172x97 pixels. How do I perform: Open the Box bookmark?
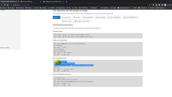coord(69,8)
